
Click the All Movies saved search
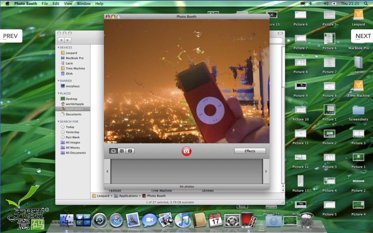click(x=73, y=147)
